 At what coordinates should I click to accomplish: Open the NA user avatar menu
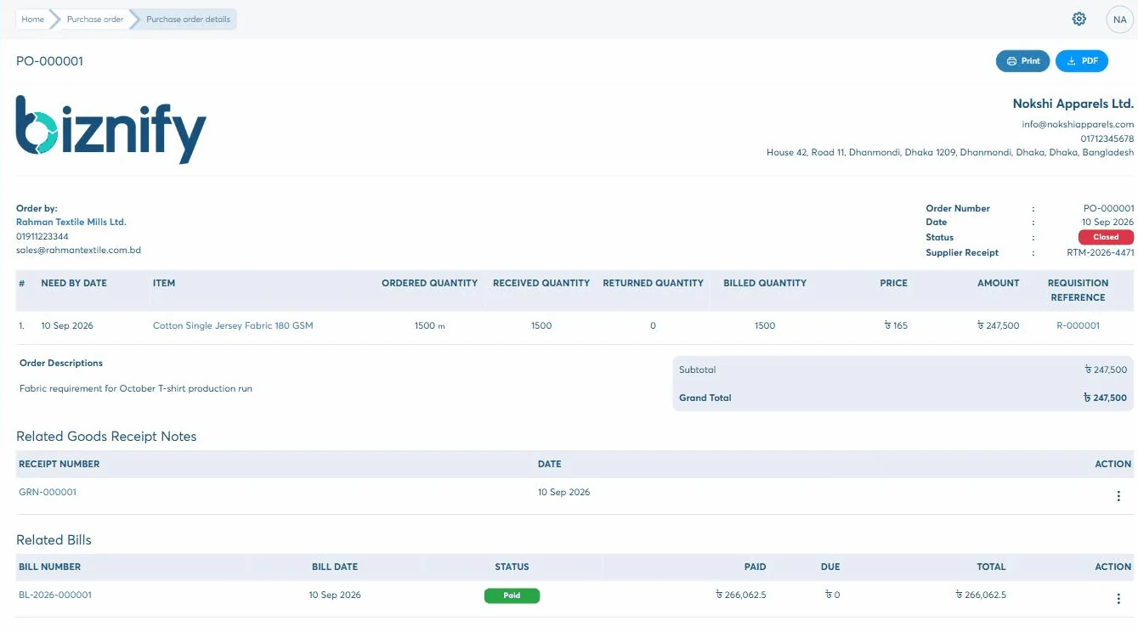pyautogui.click(x=1119, y=20)
